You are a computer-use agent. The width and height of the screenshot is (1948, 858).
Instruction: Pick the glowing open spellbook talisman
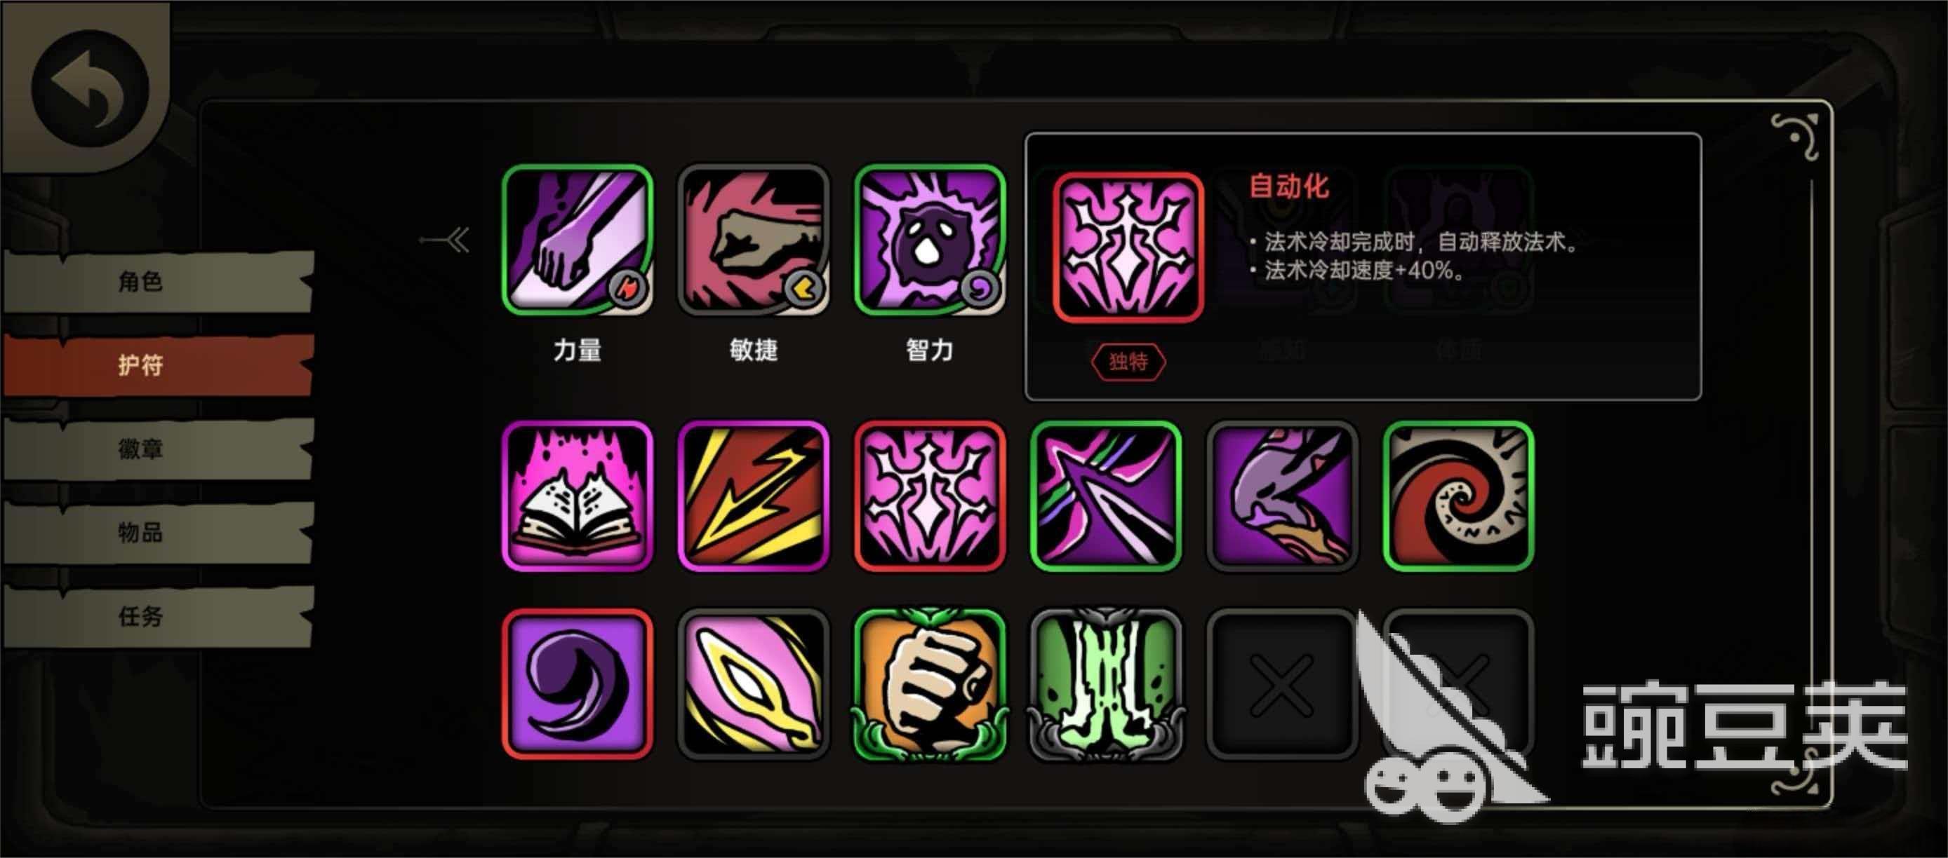[x=577, y=496]
